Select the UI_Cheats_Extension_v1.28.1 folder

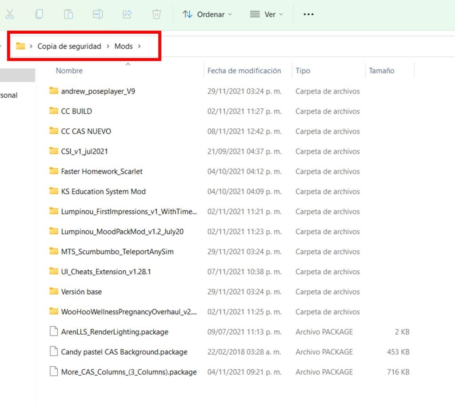tap(106, 272)
